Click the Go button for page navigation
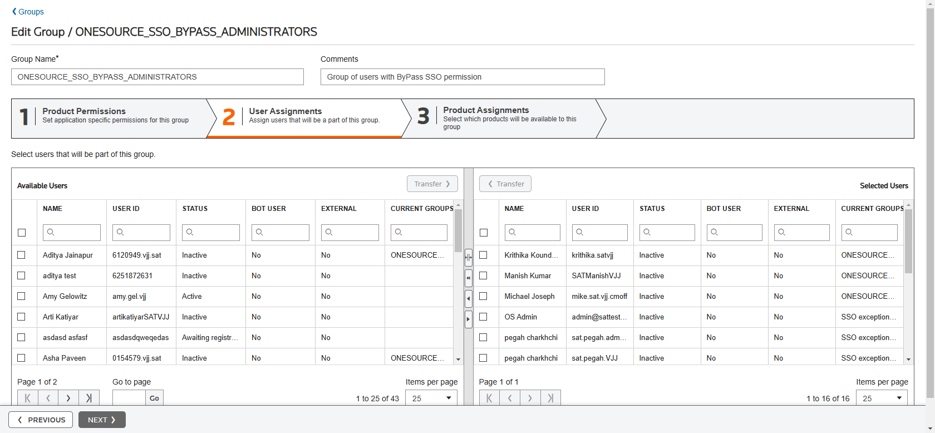 154,398
